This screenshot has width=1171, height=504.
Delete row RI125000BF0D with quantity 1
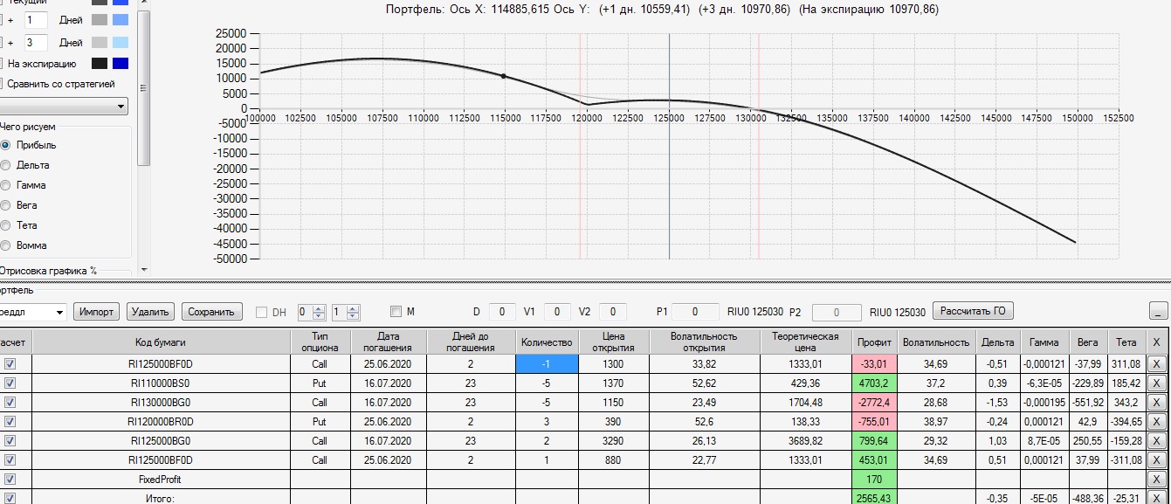point(1156,459)
